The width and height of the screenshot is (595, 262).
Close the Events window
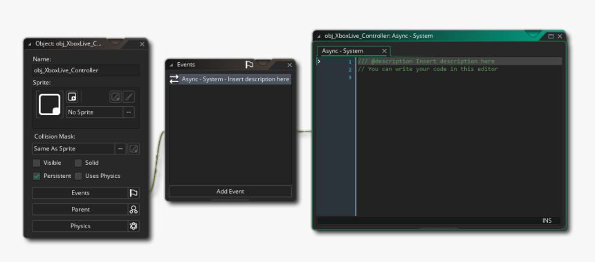tap(289, 65)
